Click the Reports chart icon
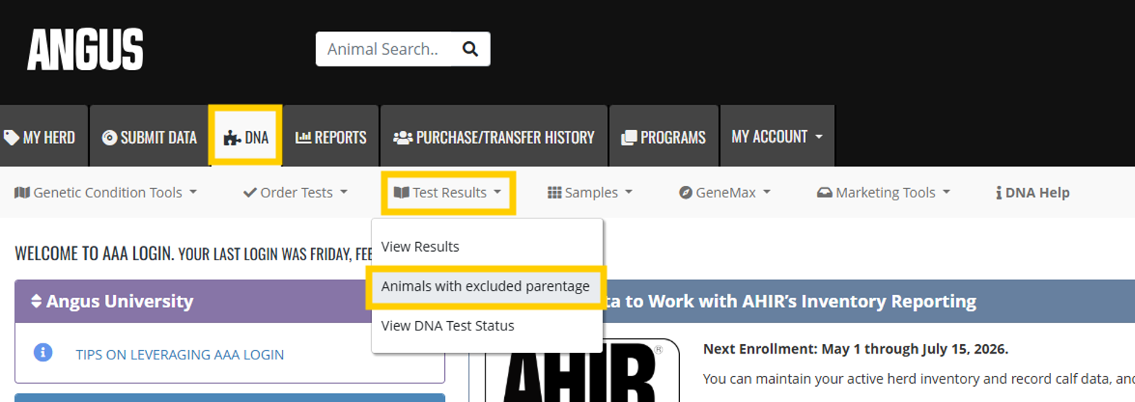 [303, 137]
